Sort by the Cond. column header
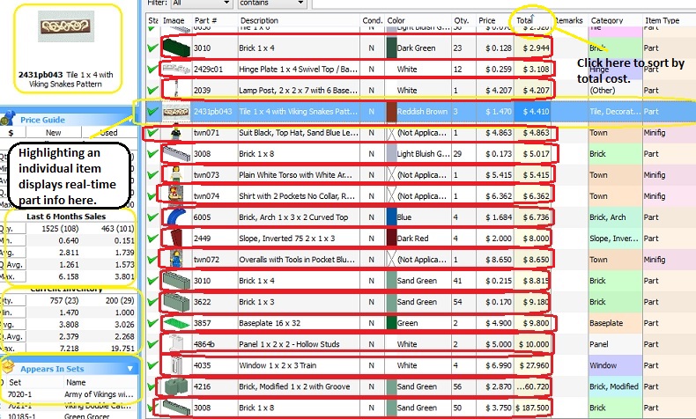This screenshot has height=419, width=696. [x=372, y=20]
